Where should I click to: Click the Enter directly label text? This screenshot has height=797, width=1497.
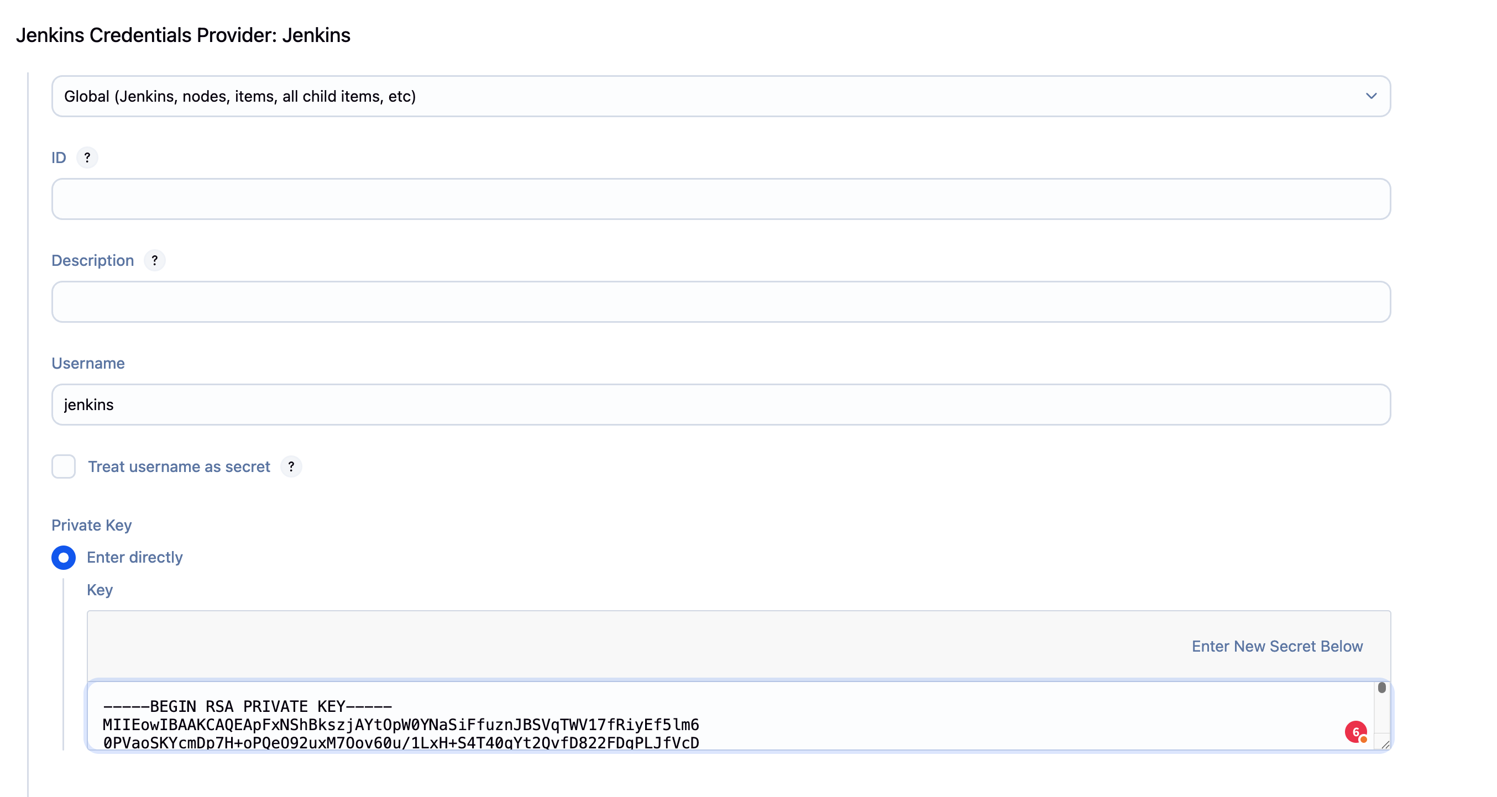(x=135, y=558)
